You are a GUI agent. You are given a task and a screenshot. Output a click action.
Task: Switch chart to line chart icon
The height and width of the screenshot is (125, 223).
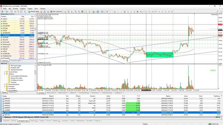click(72, 11)
